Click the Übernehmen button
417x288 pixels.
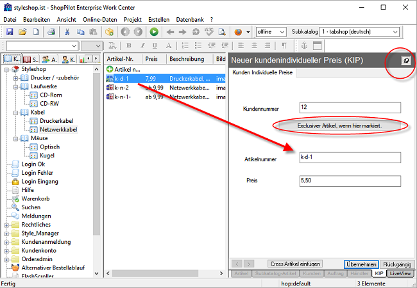[x=361, y=264]
